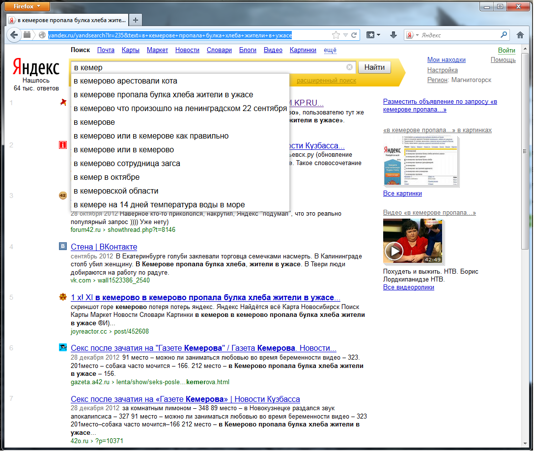Screen dimensions: 534x451
Task: Open the image search preview thumbnail
Action: point(421,161)
